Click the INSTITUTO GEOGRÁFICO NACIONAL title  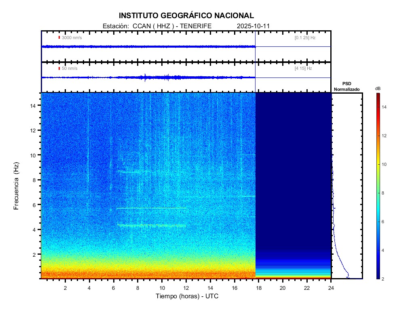pos(186,16)
